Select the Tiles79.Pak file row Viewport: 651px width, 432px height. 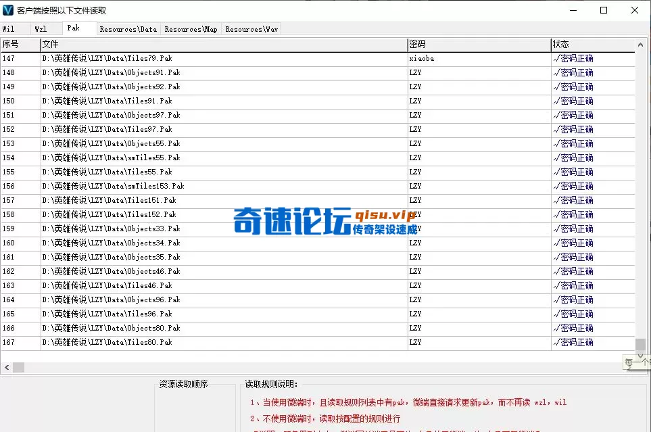[203, 58]
